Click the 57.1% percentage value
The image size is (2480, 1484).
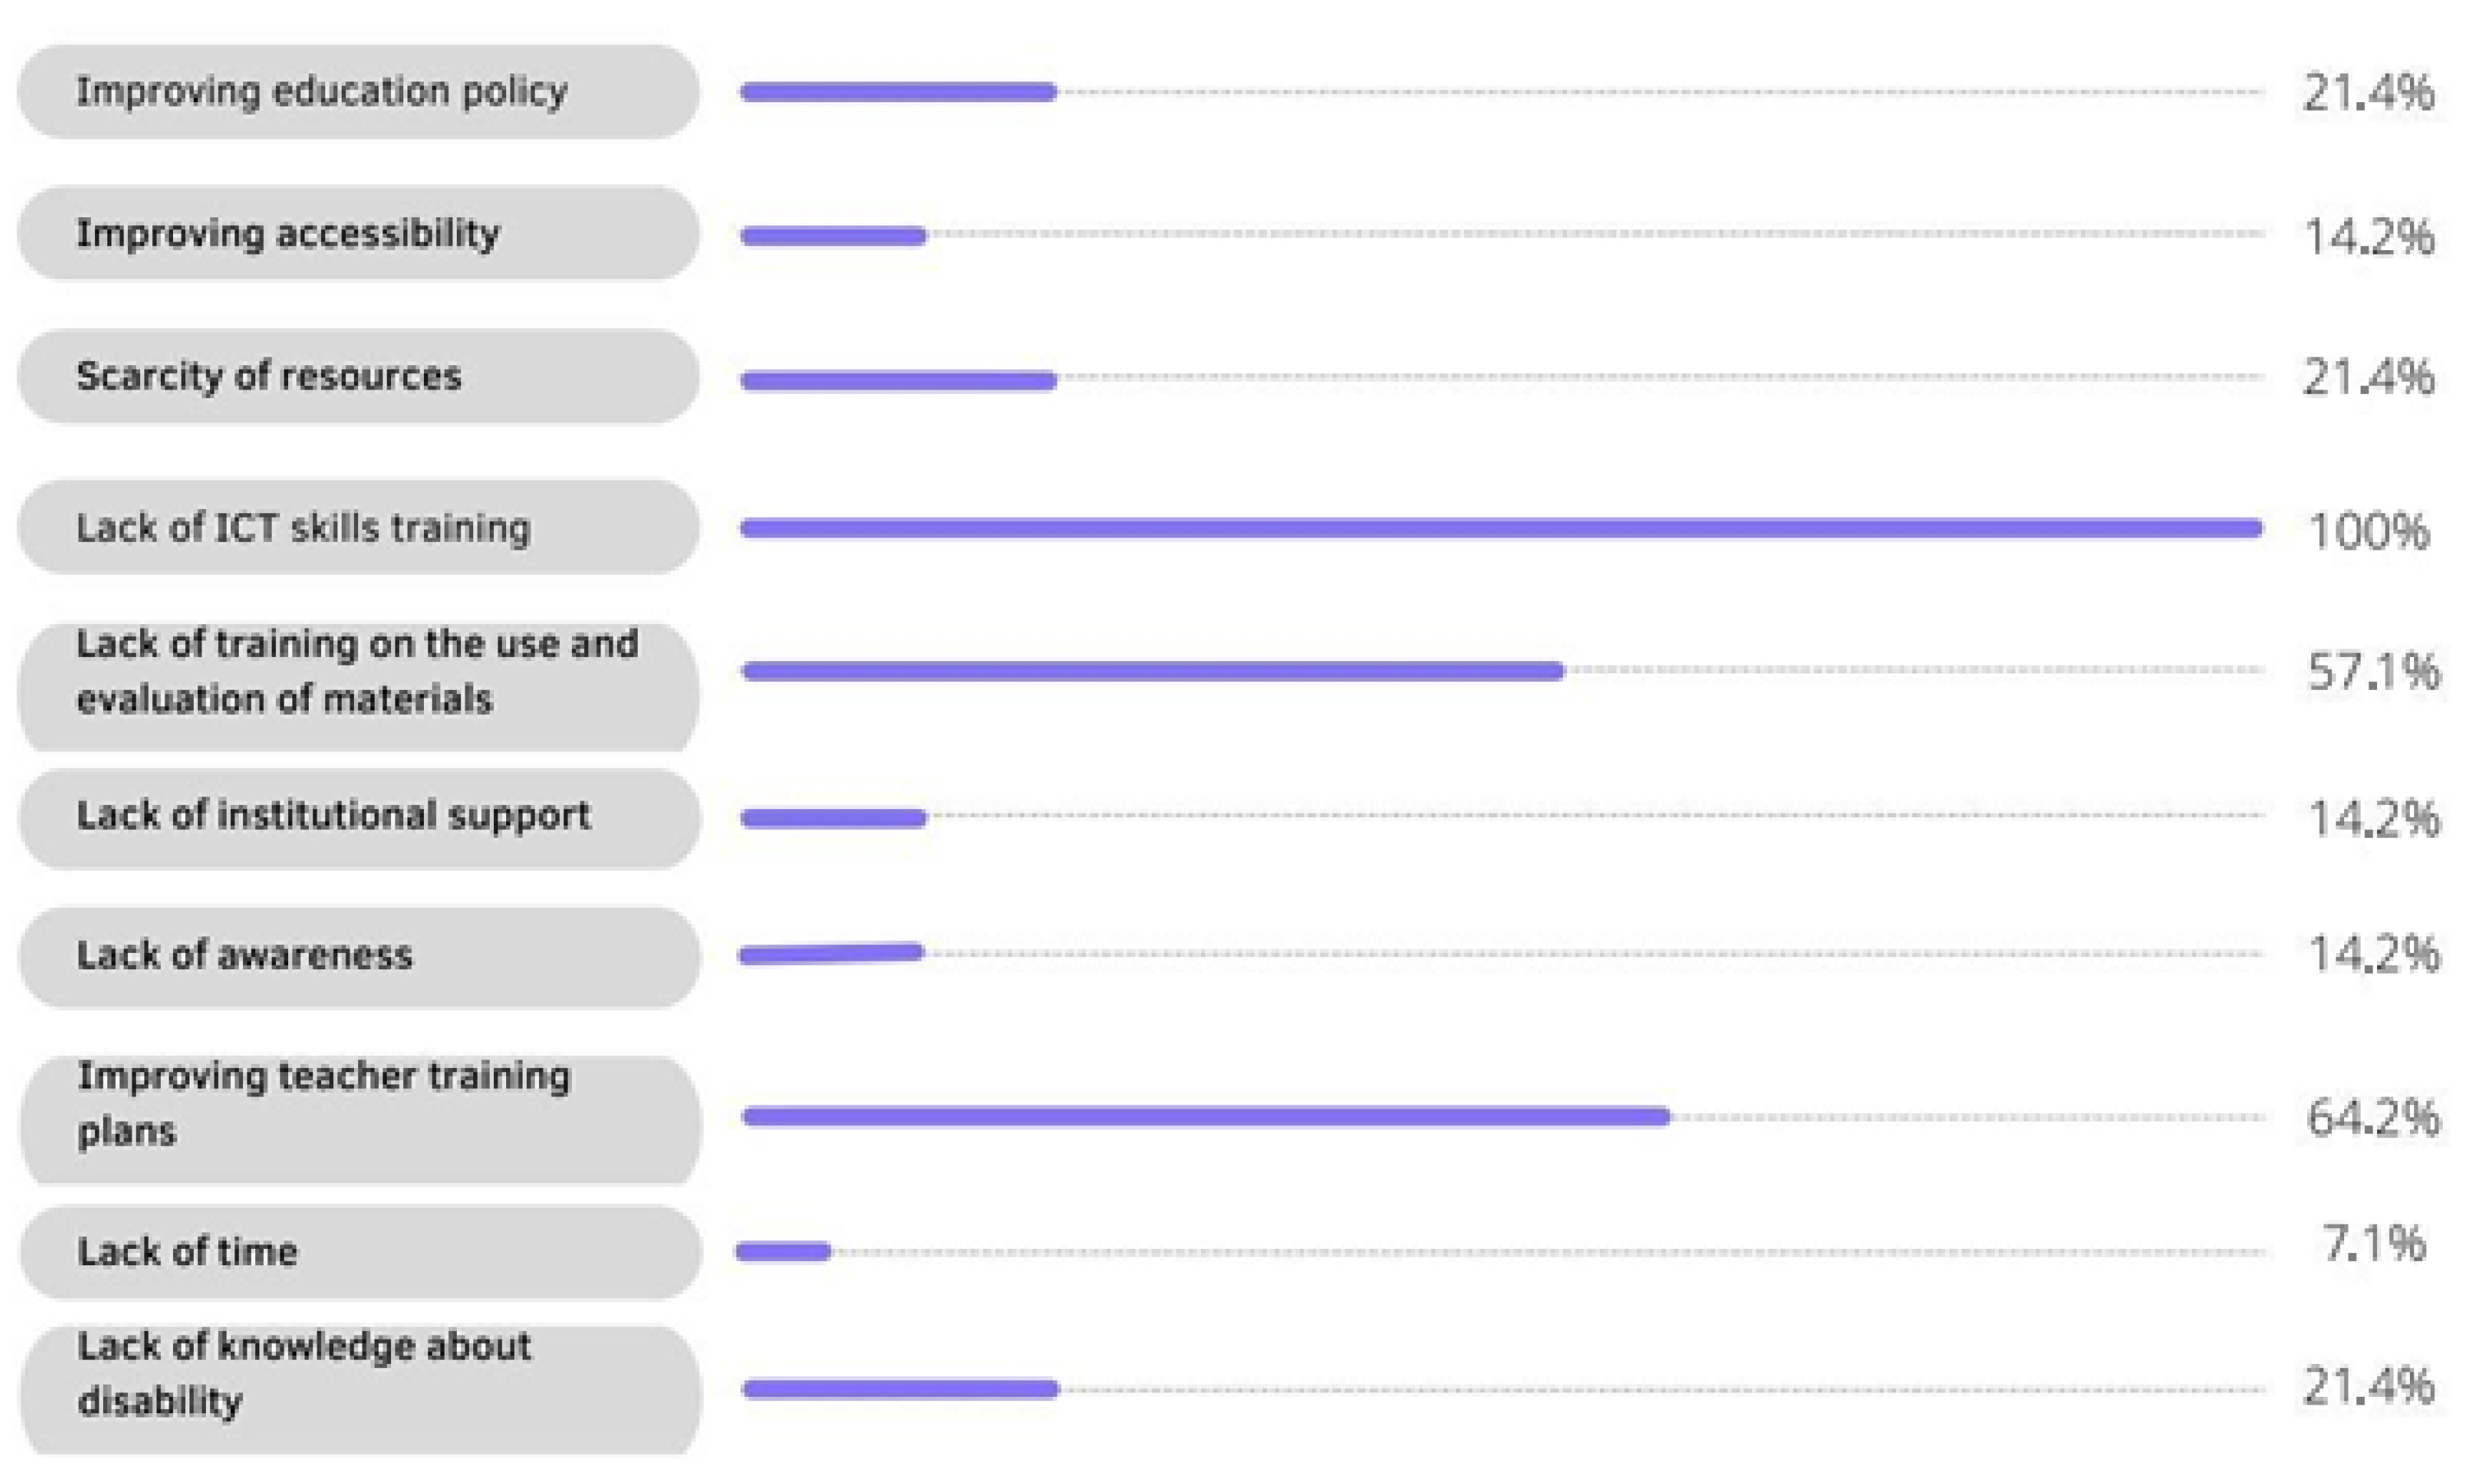[x=2372, y=671]
